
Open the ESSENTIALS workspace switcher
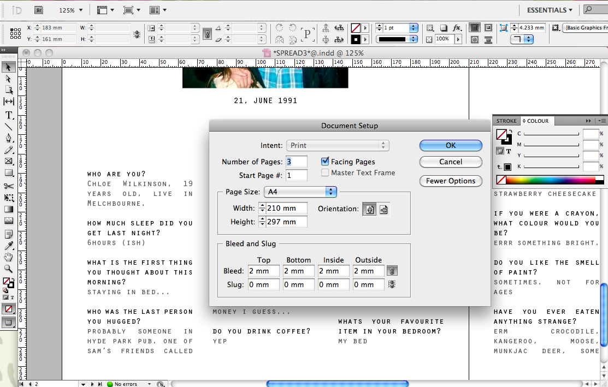549,9
